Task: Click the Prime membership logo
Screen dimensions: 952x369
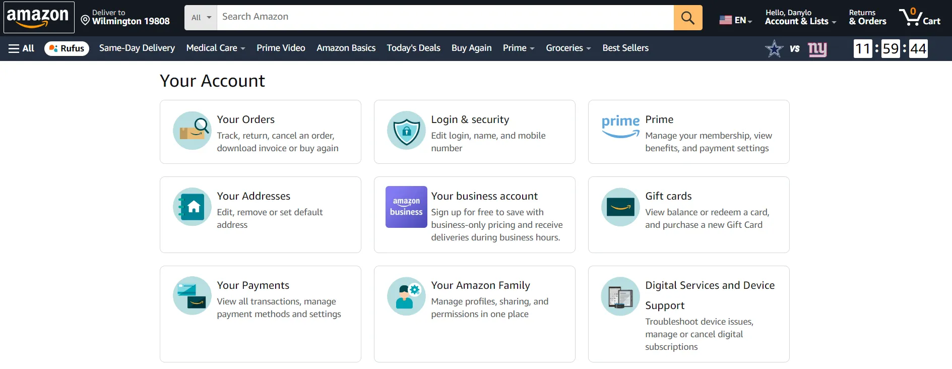Action: coord(620,126)
